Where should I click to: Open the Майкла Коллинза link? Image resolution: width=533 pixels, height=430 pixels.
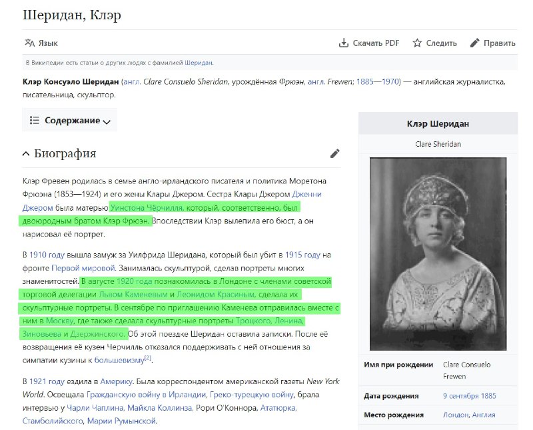pyautogui.click(x=161, y=407)
